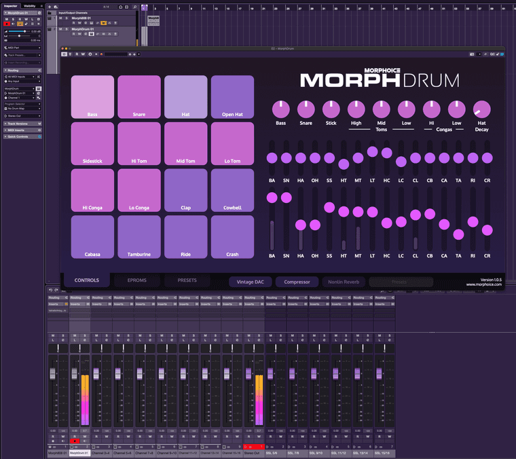Open the www.morphoice.com link
The height and width of the screenshot is (459, 516).
[x=483, y=284]
